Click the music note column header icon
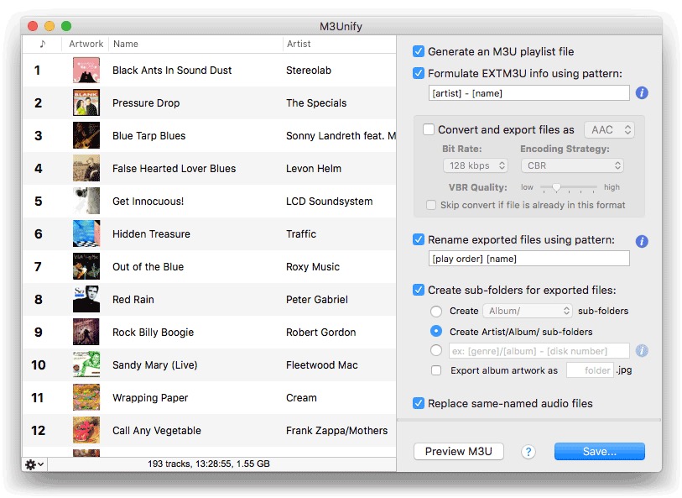 pyautogui.click(x=42, y=44)
